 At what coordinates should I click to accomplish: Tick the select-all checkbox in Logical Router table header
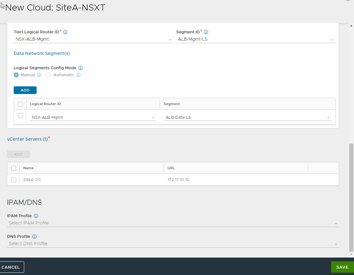click(x=20, y=104)
